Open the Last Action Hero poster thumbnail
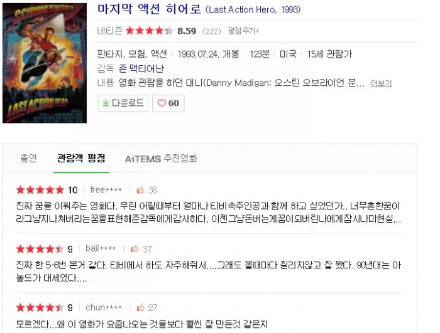The image size is (440, 333). click(x=45, y=63)
